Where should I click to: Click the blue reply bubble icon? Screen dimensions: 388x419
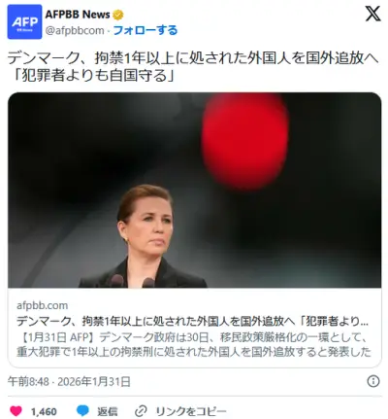point(82,411)
